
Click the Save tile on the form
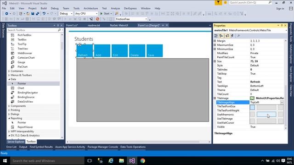coord(154,51)
